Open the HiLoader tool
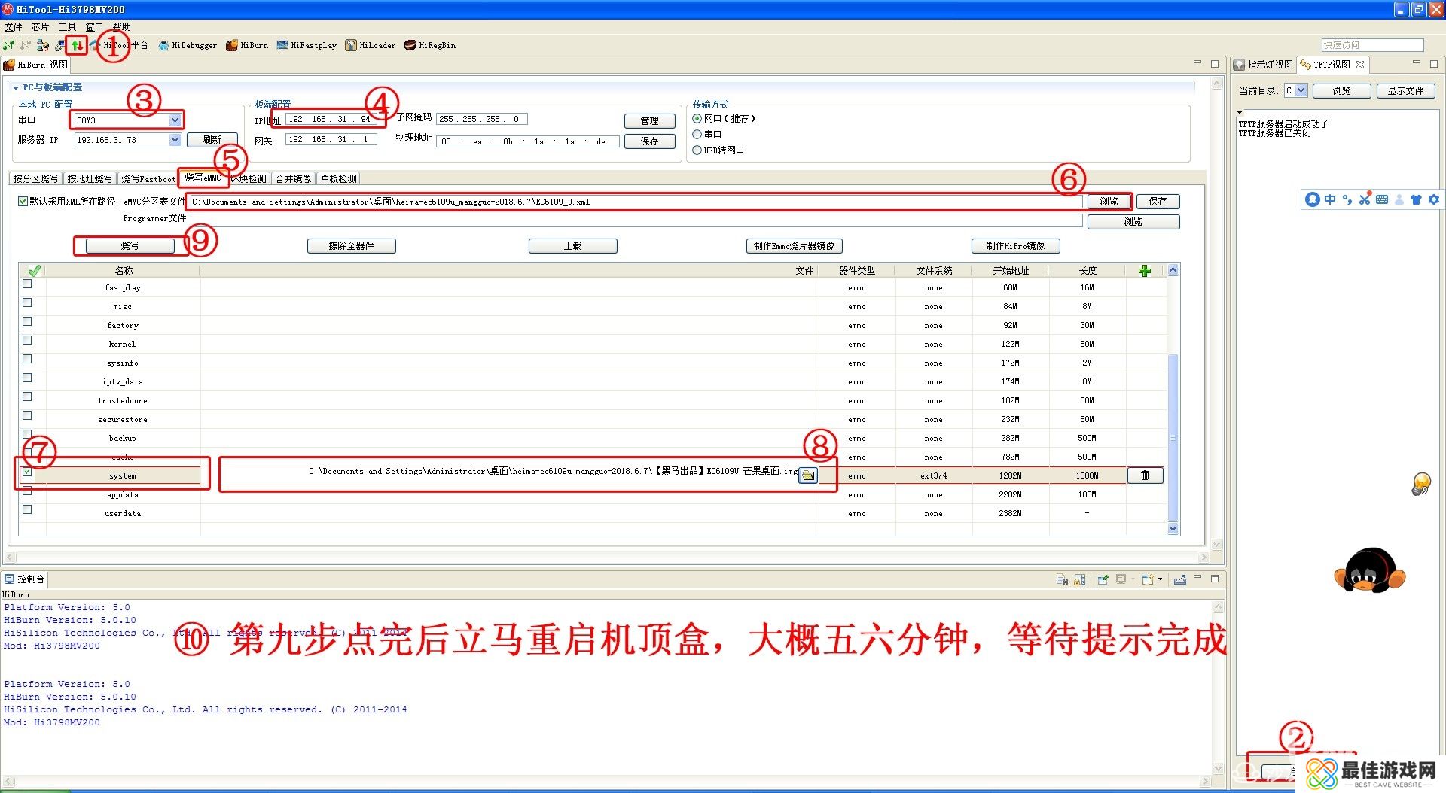Screen dimensions: 1446x793 [x=371, y=45]
